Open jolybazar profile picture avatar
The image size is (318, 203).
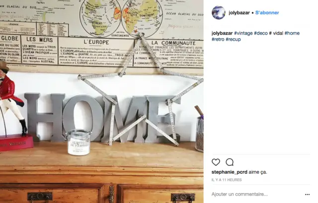tap(219, 13)
